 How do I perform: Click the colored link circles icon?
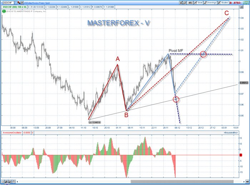19,3
